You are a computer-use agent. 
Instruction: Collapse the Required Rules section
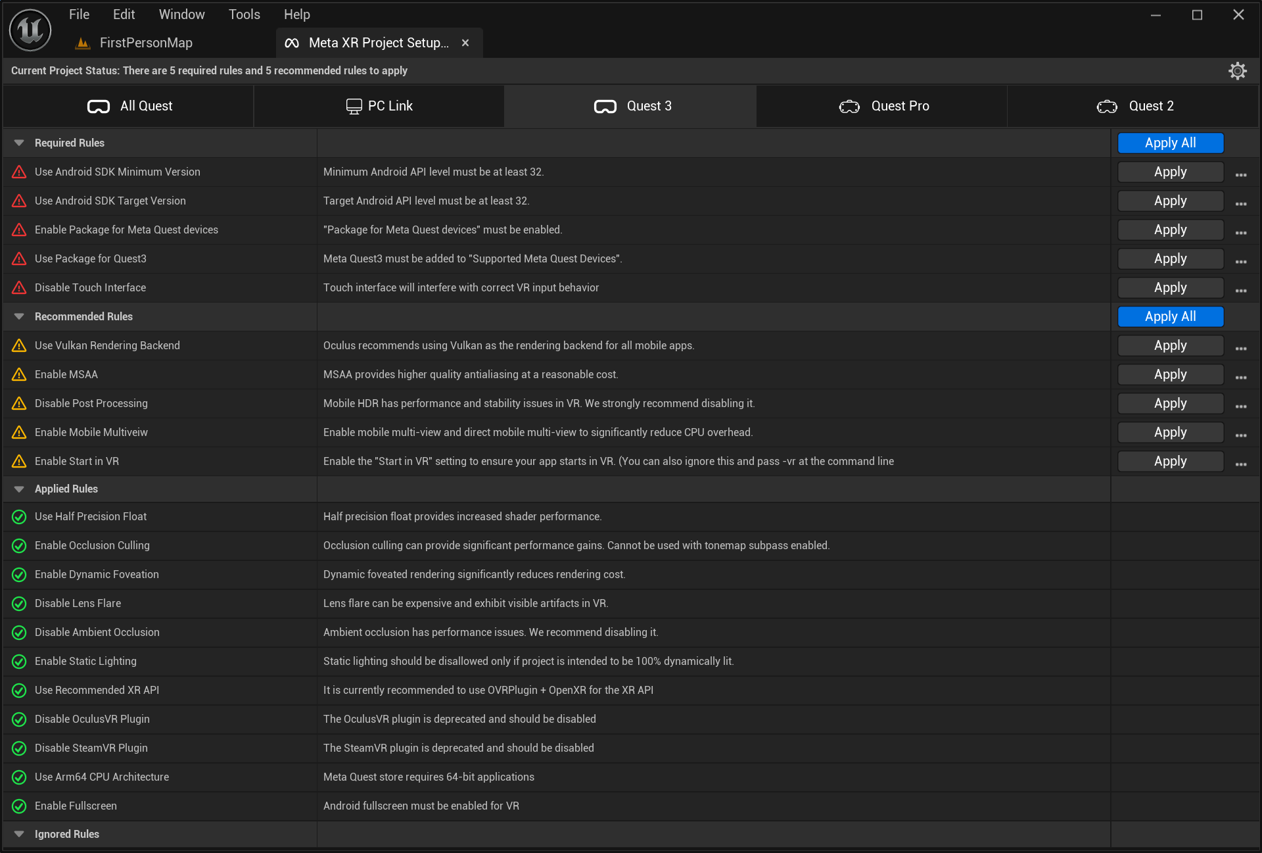click(18, 143)
